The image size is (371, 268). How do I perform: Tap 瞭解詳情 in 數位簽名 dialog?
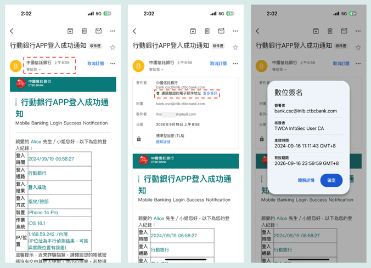pyautogui.click(x=306, y=180)
